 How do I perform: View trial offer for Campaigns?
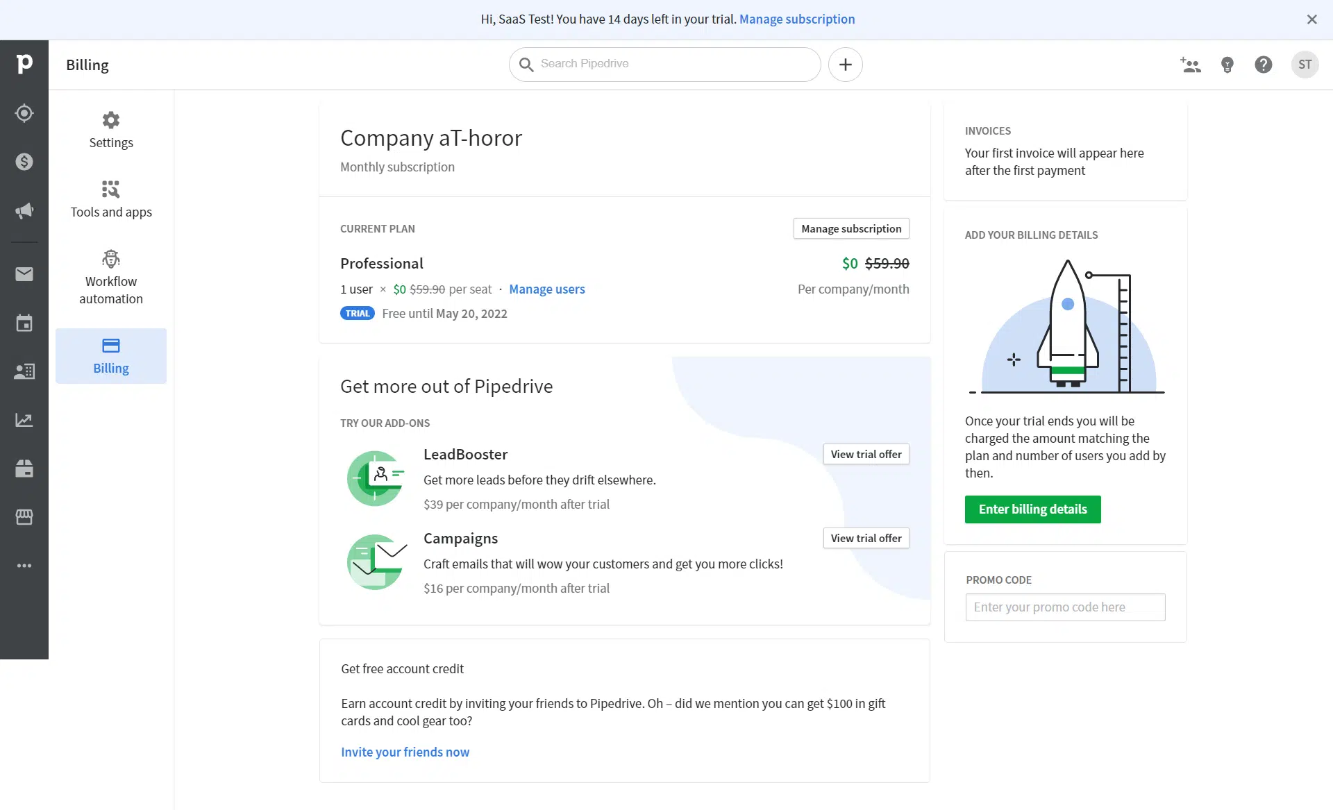[866, 539]
